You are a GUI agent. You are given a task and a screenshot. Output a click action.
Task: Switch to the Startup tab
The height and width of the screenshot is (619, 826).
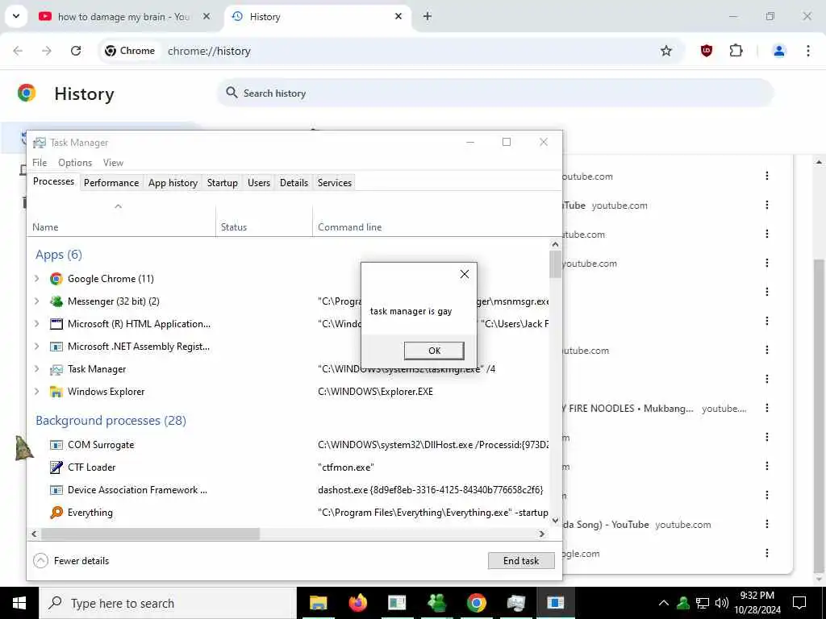click(223, 183)
